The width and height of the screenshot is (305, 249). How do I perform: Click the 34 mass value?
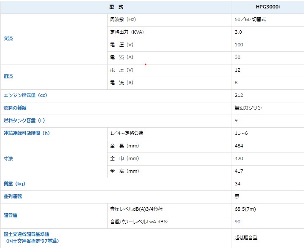click(238, 184)
